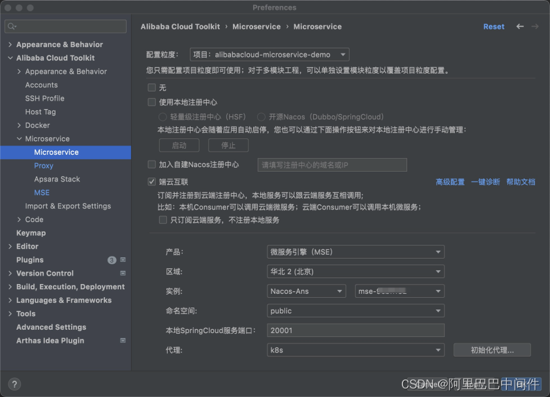Click the search magnifier in settings search
The height and width of the screenshot is (397, 550).
point(12,26)
